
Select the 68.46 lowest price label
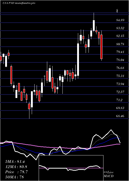coord(120,116)
